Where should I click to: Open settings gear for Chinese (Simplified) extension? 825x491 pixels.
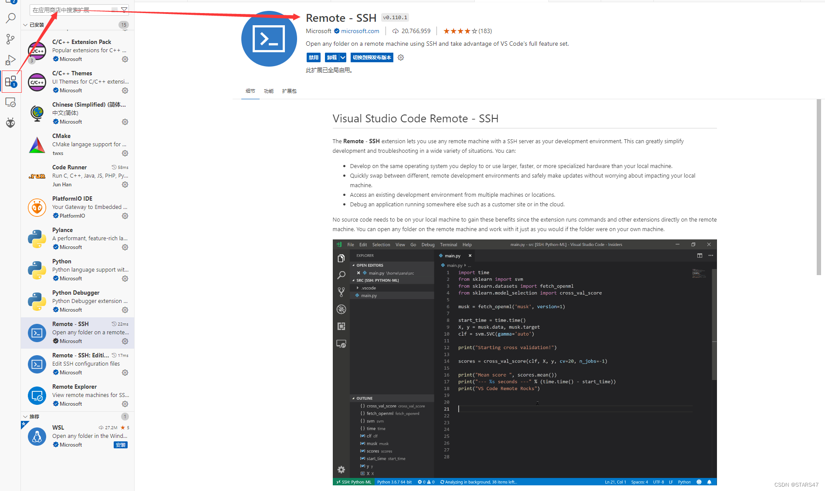click(x=125, y=122)
